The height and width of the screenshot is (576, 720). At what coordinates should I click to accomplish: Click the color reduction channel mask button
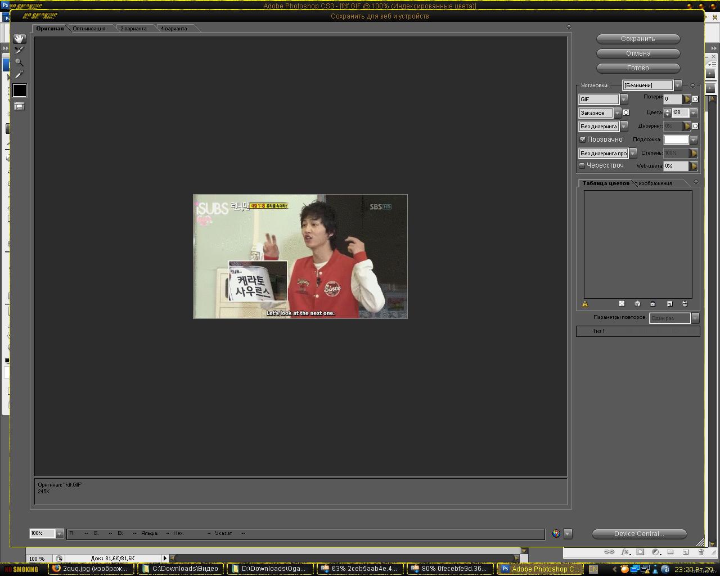click(x=626, y=112)
